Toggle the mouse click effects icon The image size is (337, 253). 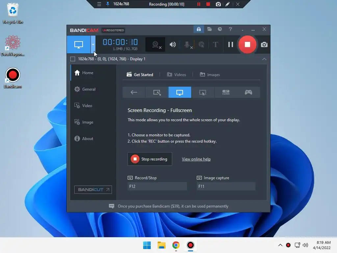pos(201,44)
